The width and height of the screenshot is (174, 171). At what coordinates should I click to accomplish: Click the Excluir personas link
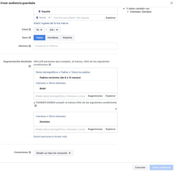(43, 137)
